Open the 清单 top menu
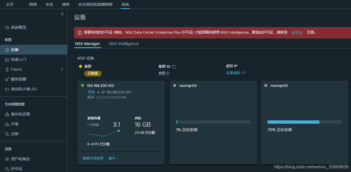Viewport: 351px width, 172px height. pyautogui.click(x=66, y=4)
